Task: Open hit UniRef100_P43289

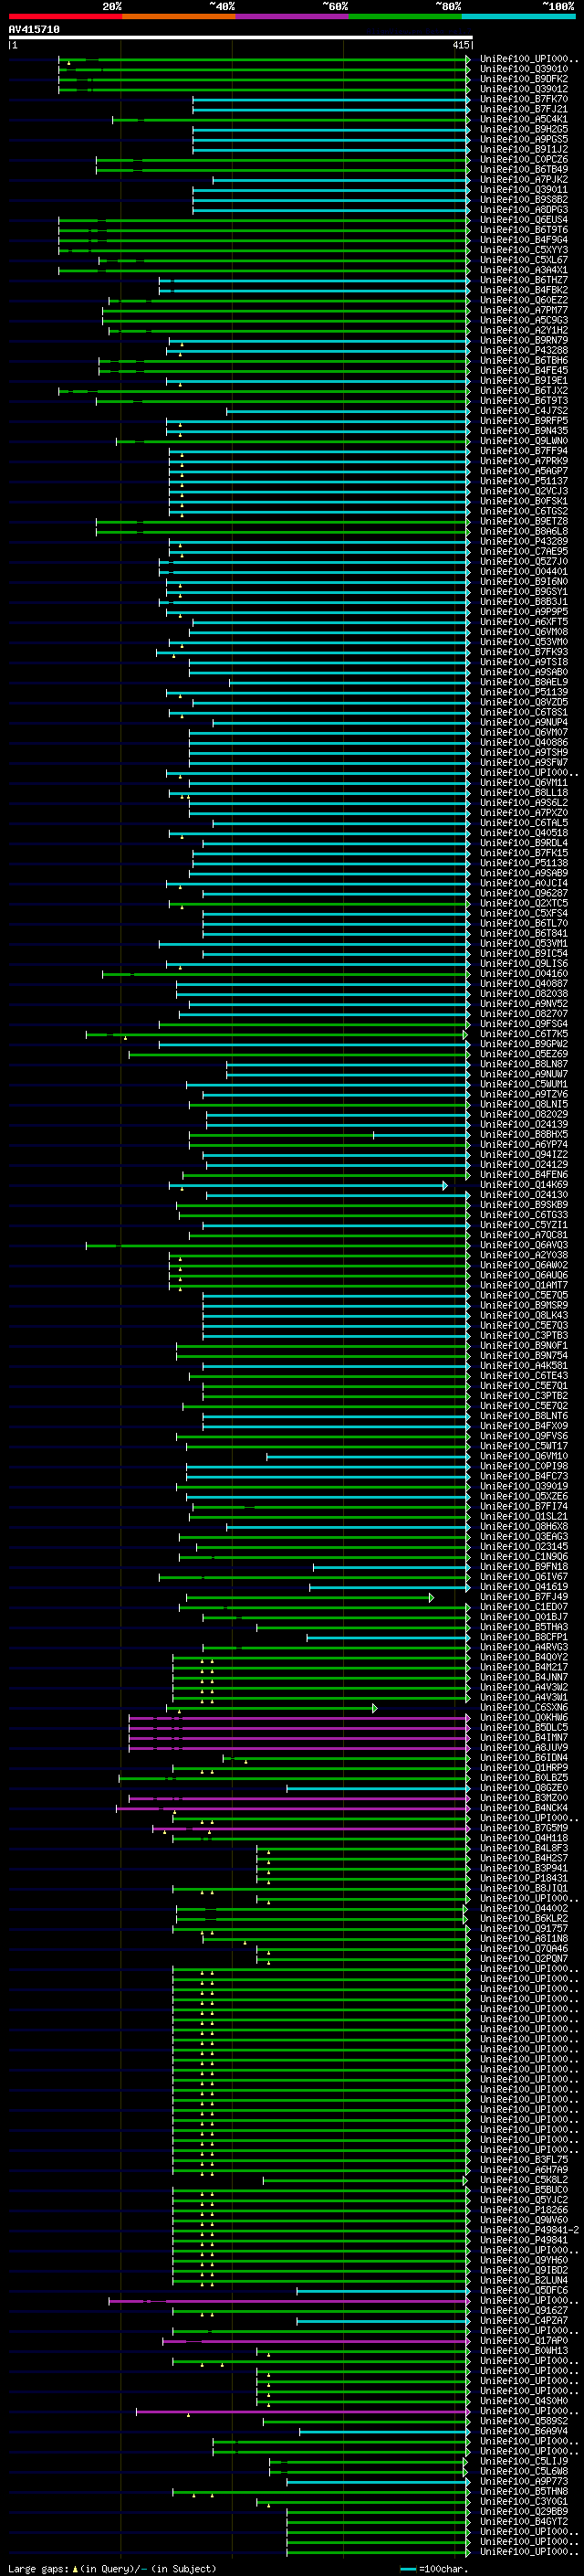Action: [x=524, y=541]
